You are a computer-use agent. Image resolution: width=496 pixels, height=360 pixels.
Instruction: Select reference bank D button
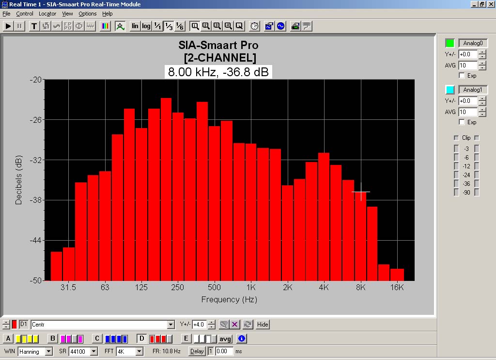tap(142, 339)
